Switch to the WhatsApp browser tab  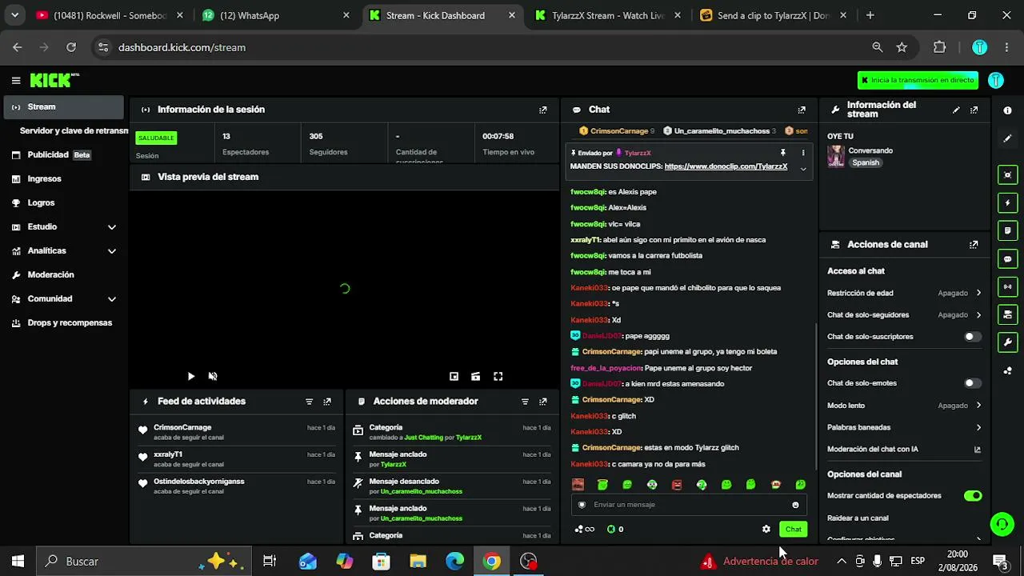275,15
